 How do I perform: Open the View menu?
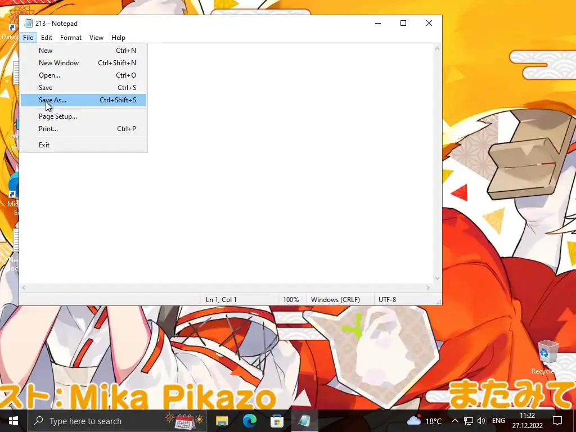(x=96, y=38)
